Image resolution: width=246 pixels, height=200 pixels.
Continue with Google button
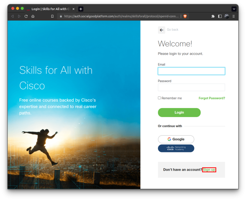click(x=176, y=139)
